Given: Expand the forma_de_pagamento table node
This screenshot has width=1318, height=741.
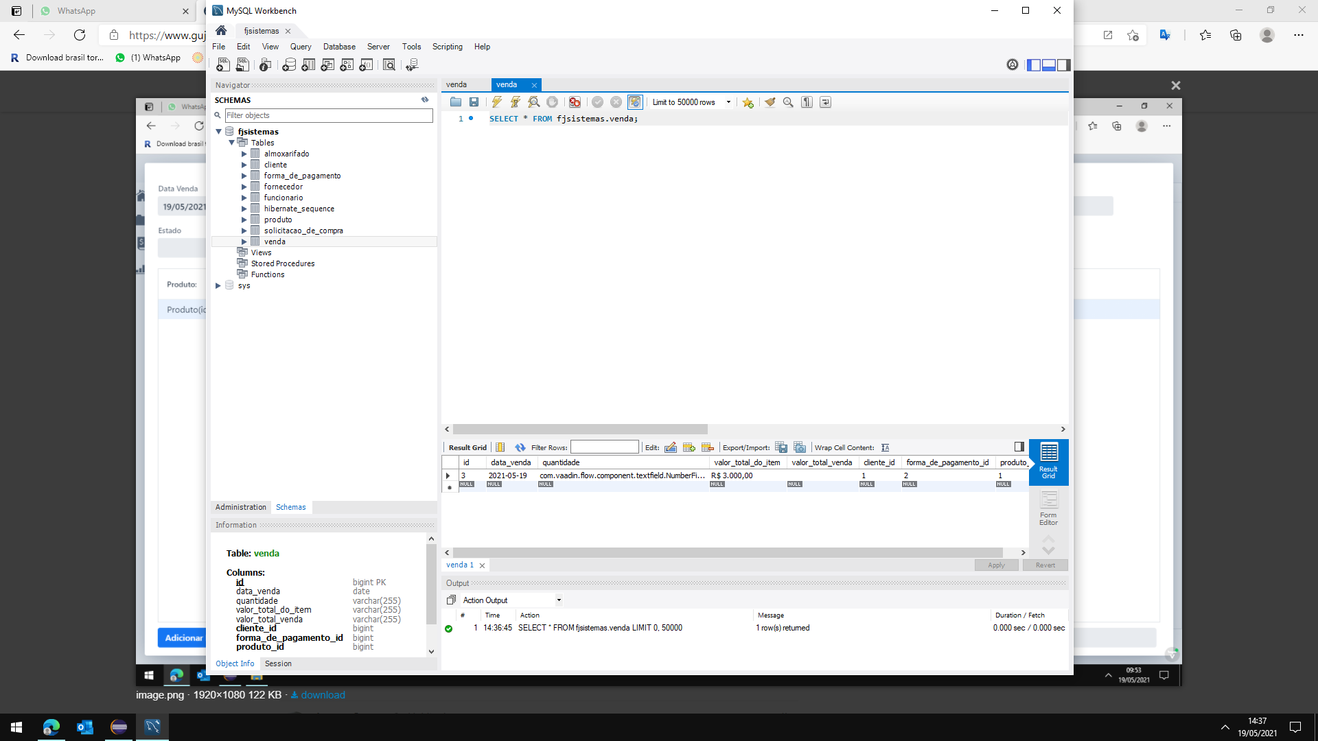Looking at the screenshot, I should click(244, 176).
